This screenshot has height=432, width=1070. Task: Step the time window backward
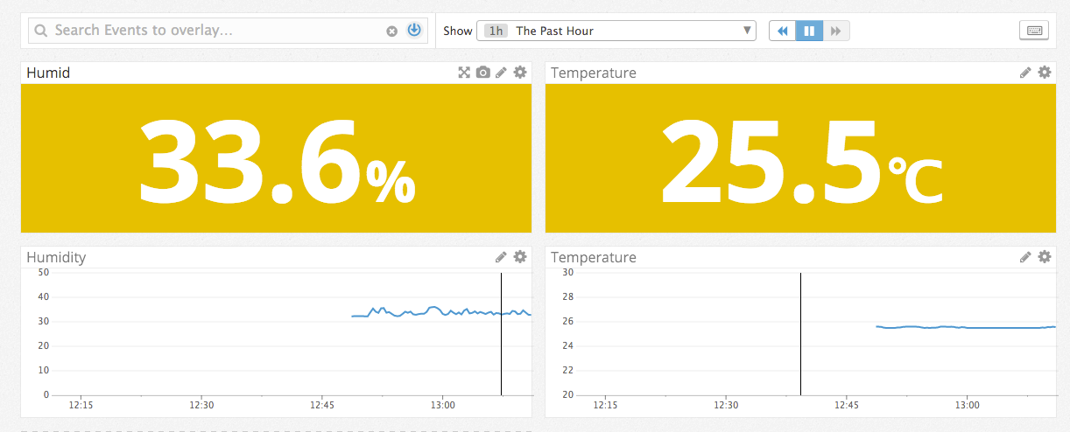pos(782,31)
